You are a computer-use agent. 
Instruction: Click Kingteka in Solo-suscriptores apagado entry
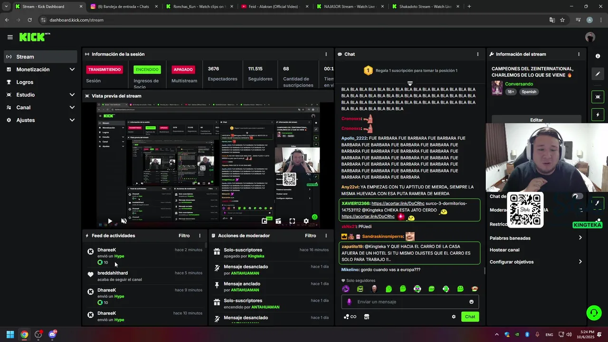[x=256, y=256]
